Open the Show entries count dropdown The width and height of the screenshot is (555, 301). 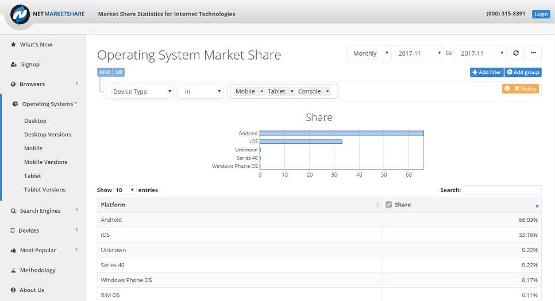point(125,190)
